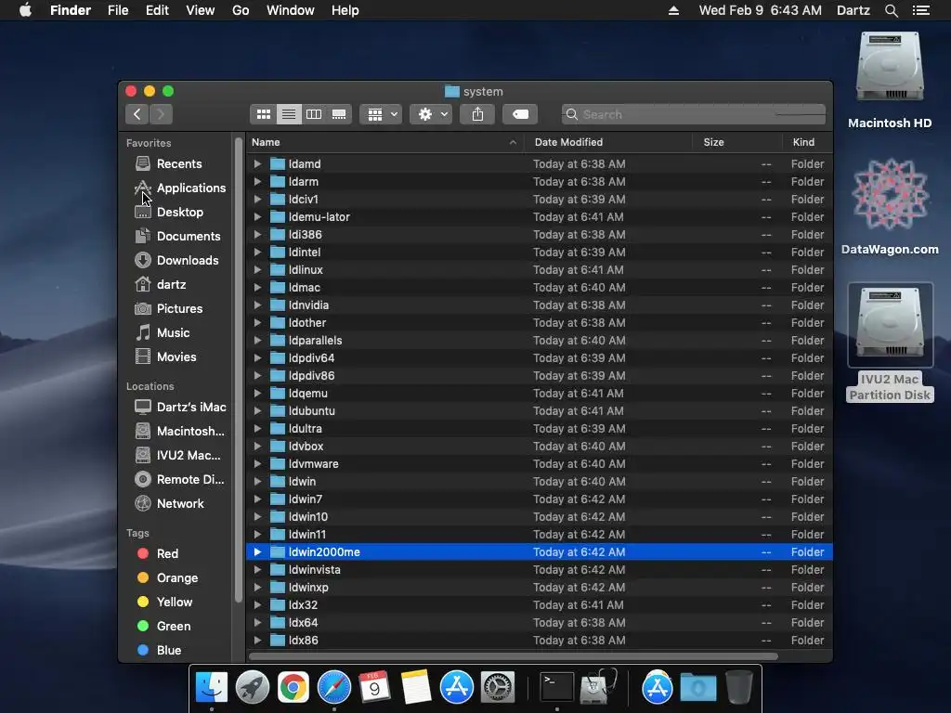The image size is (951, 713).
Task: Expand the ldvmware folder disclosure triangle
Action: coord(257,464)
